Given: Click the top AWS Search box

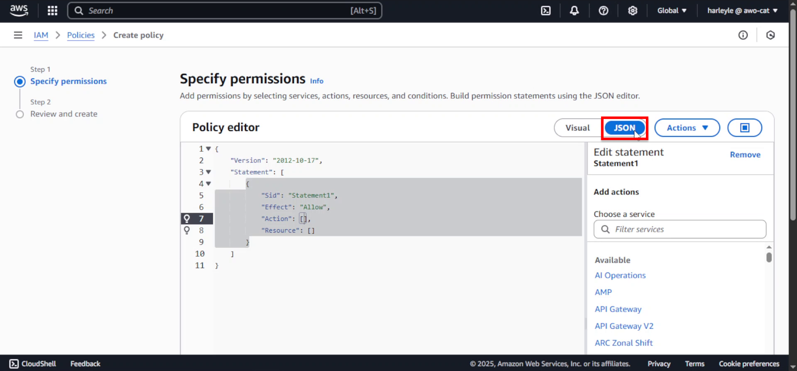Looking at the screenshot, I should (x=225, y=11).
